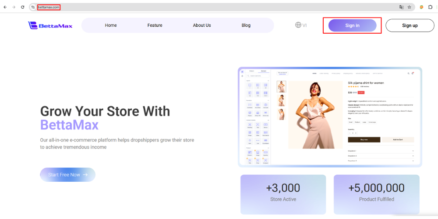Click the Home link in preview store header
Image resolution: width=438 pixels, height=219 pixels.
(314, 74)
